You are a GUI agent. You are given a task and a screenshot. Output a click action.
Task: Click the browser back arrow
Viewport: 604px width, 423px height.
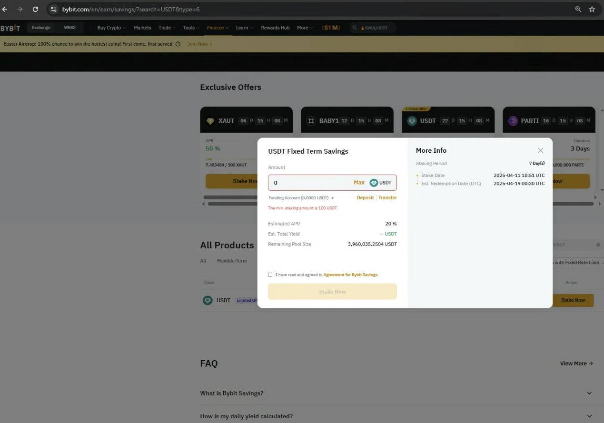[5, 9]
